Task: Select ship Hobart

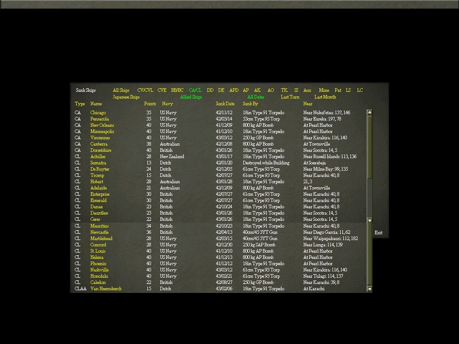Action: 97,182
